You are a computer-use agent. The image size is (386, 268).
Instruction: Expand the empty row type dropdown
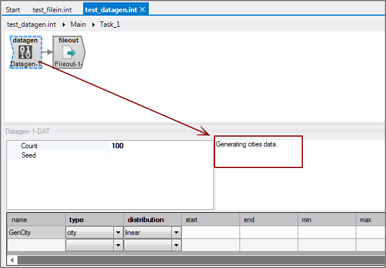tap(118, 245)
